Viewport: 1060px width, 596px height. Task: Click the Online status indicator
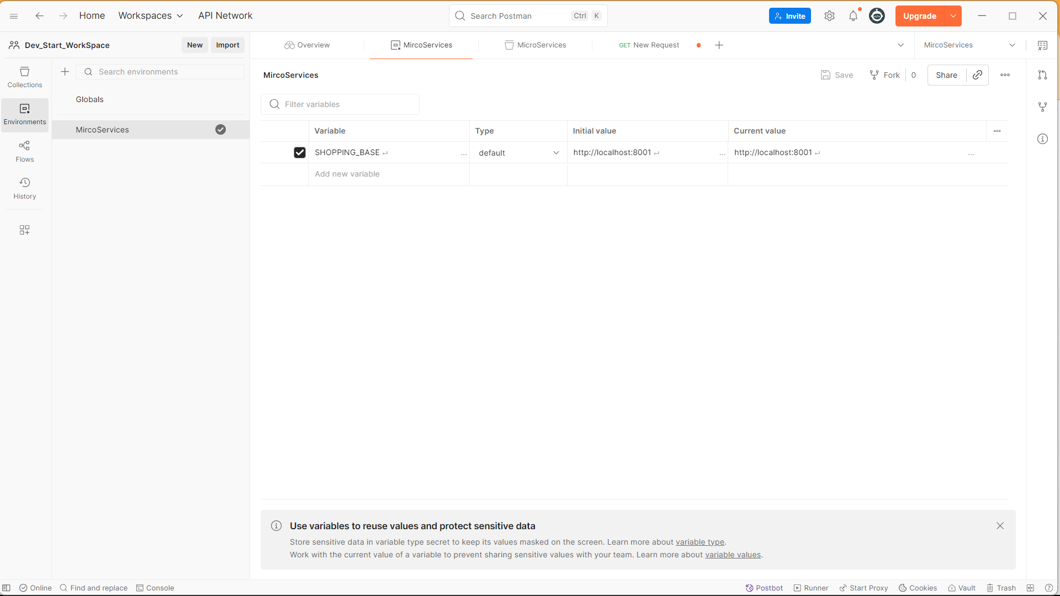[35, 588]
